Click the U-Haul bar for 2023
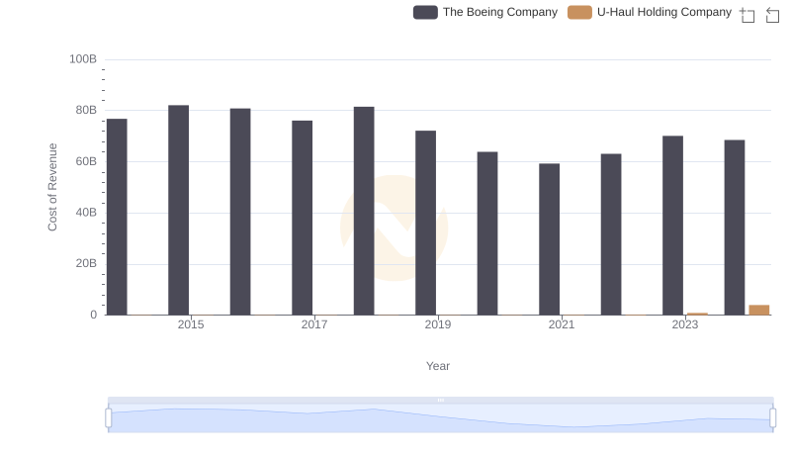Image resolution: width=791 pixels, height=456 pixels. point(698,314)
